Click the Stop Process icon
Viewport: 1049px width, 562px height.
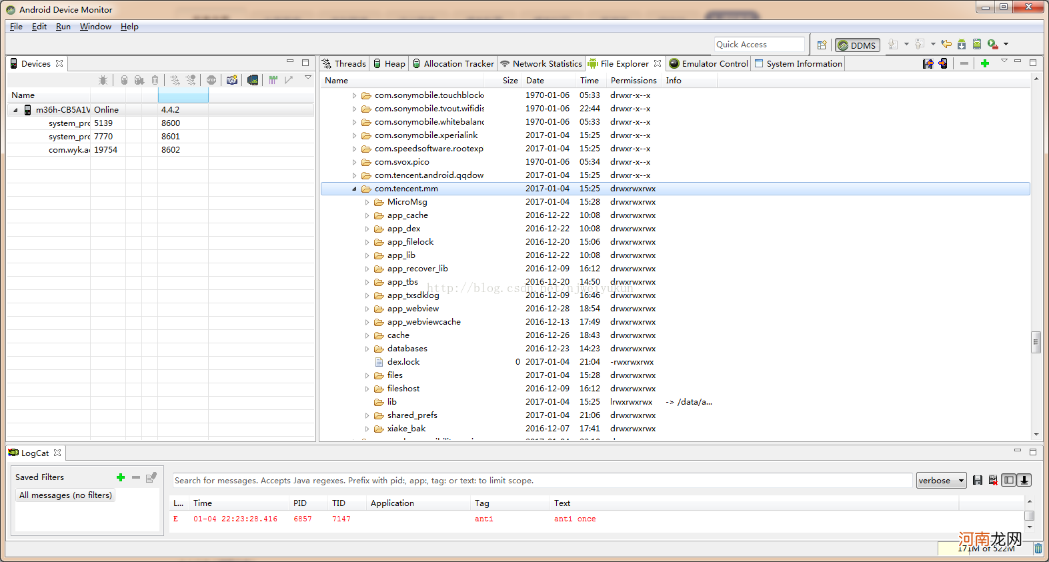(211, 80)
